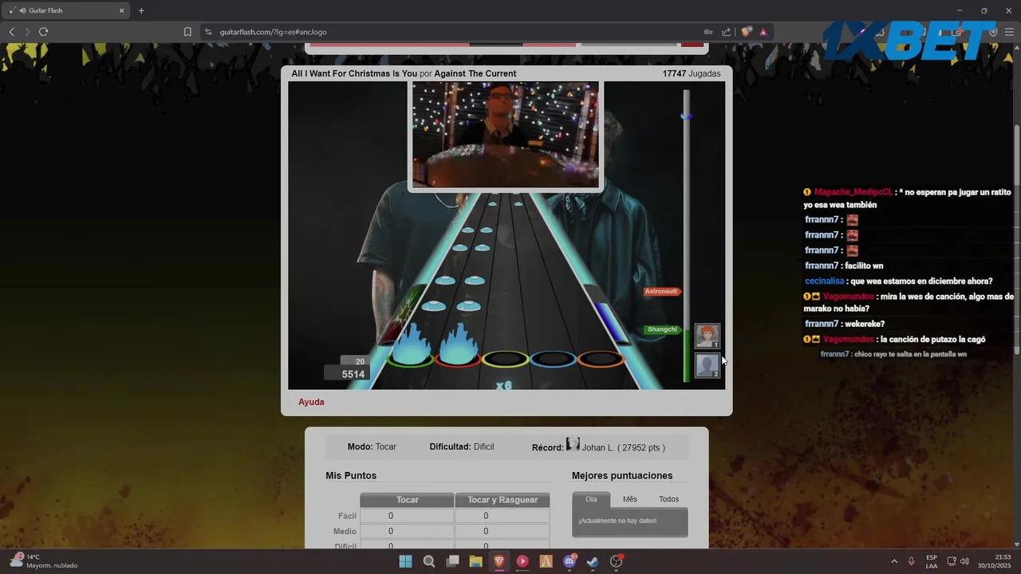
Task: Hit the red fret button
Action: [x=458, y=360]
